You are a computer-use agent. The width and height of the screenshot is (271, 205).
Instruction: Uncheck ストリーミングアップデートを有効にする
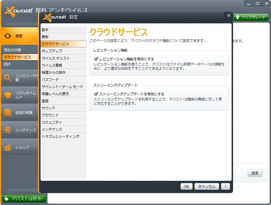coord(96,94)
